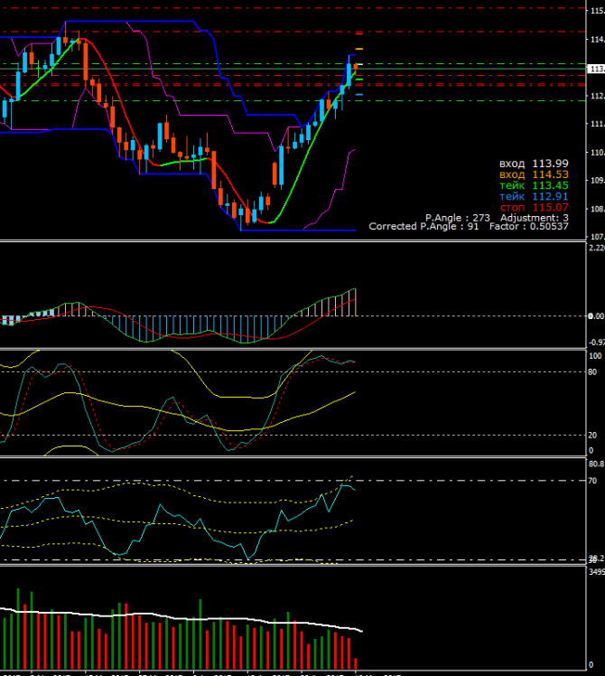Click the RSI '70' level label
Screen dimensions: 605x676
592,481
